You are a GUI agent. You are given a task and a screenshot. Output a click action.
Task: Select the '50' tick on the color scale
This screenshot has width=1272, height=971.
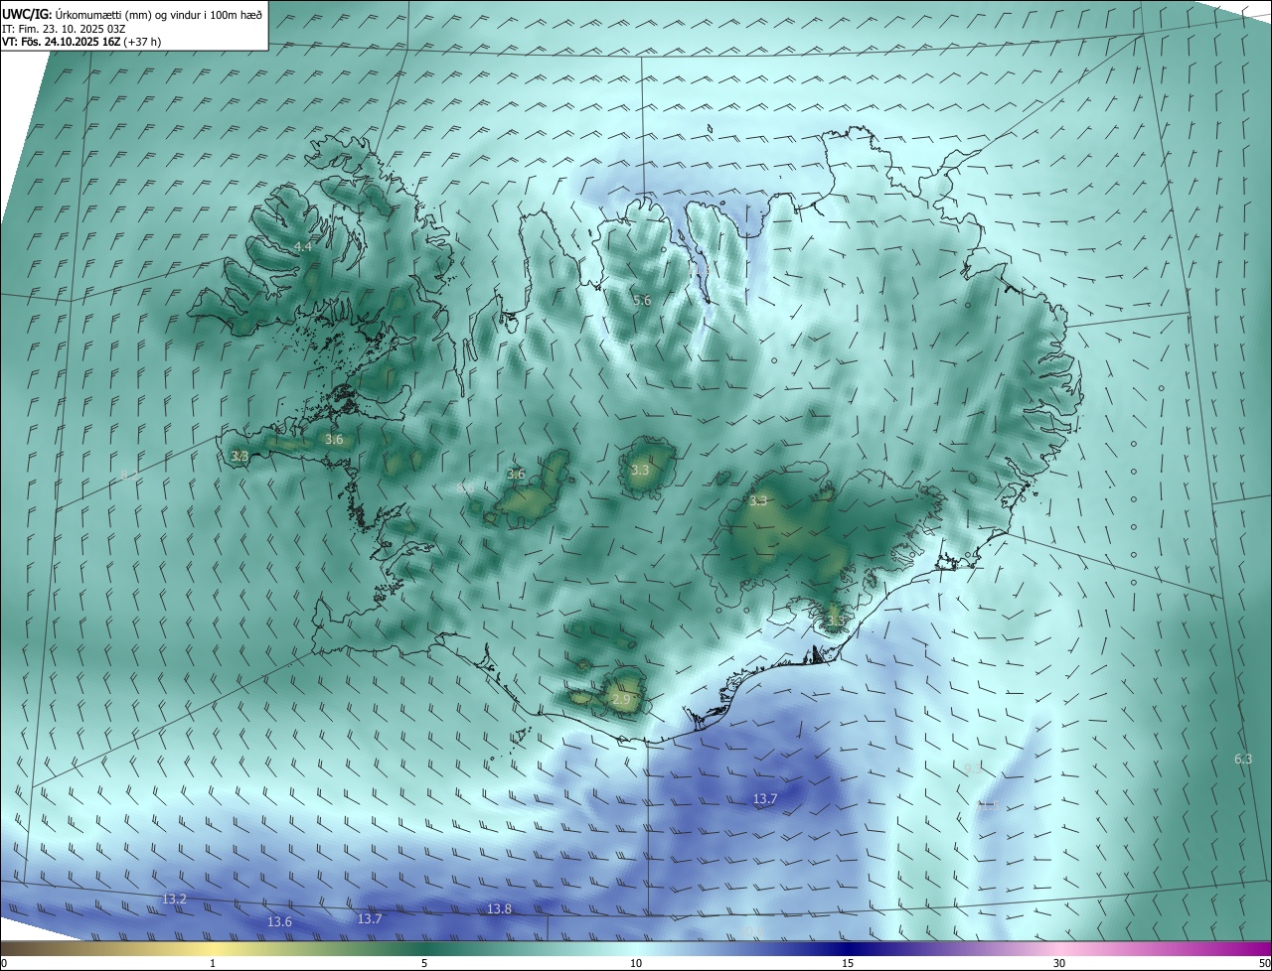(1264, 963)
